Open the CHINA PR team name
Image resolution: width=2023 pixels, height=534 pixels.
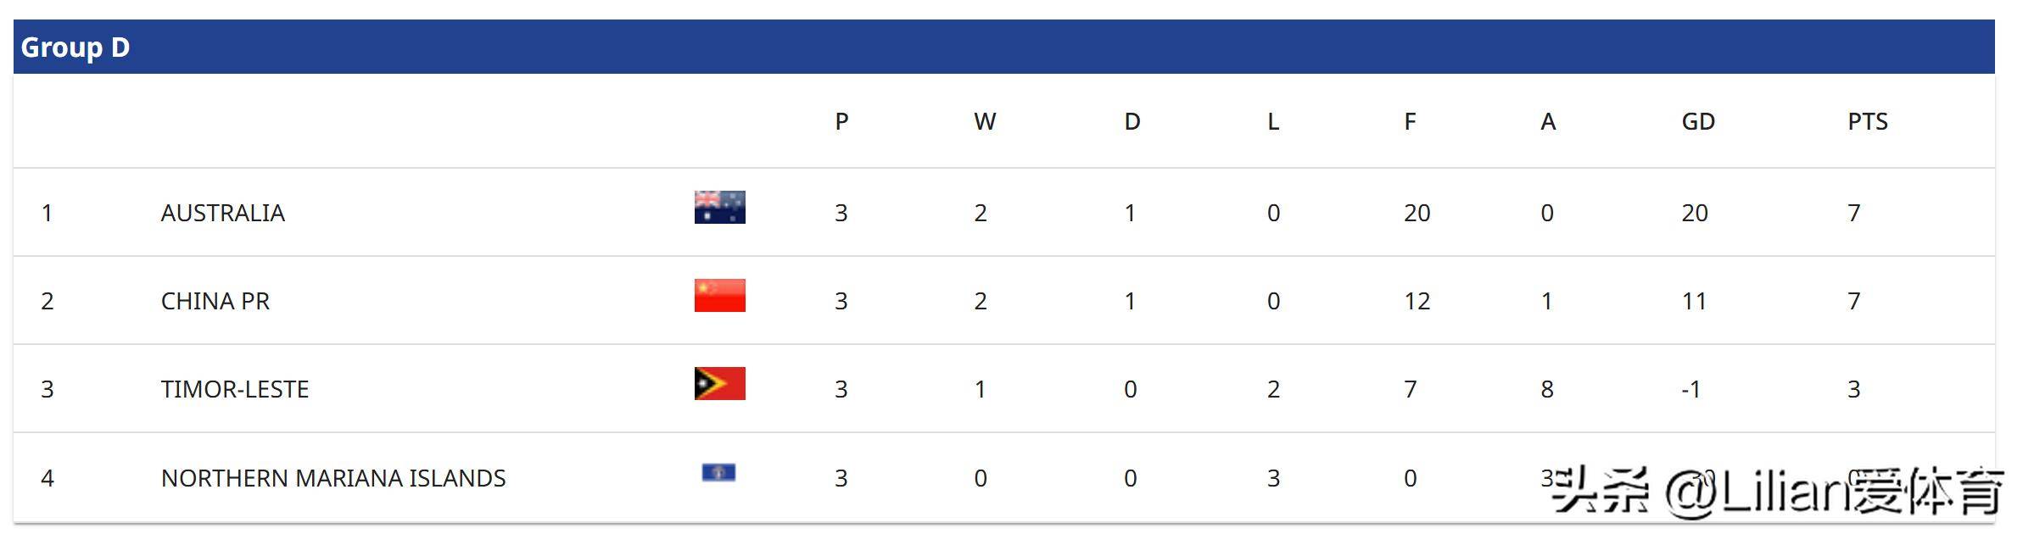coord(215,301)
